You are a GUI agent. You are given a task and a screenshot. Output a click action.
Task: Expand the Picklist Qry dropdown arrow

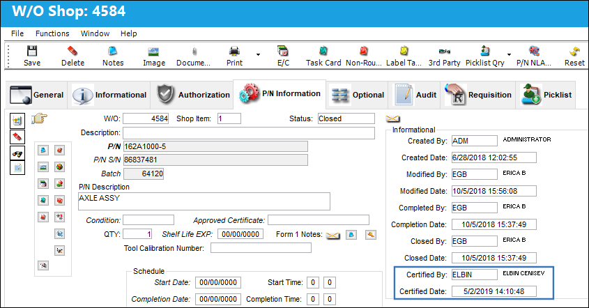coord(509,55)
